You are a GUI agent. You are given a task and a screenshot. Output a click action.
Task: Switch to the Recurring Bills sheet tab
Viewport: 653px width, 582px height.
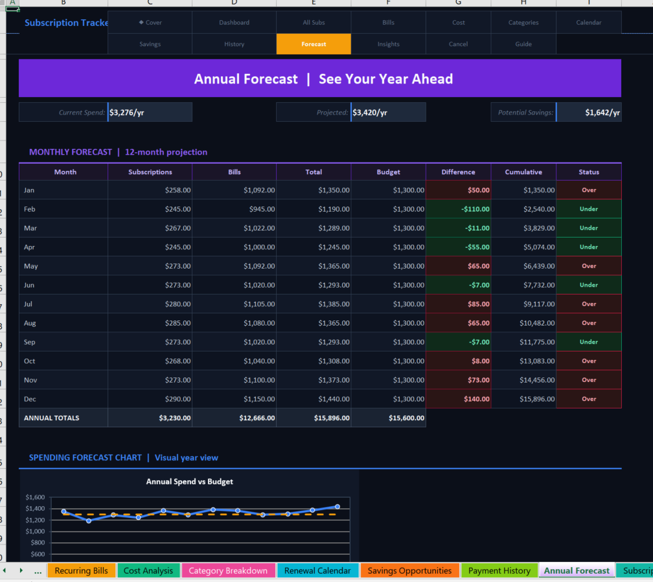point(81,570)
